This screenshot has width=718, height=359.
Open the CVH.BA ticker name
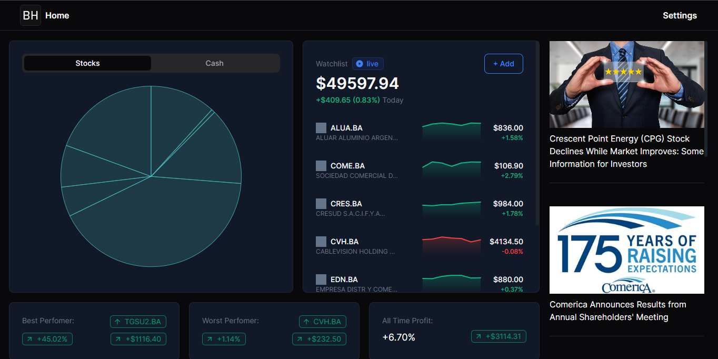point(345,242)
